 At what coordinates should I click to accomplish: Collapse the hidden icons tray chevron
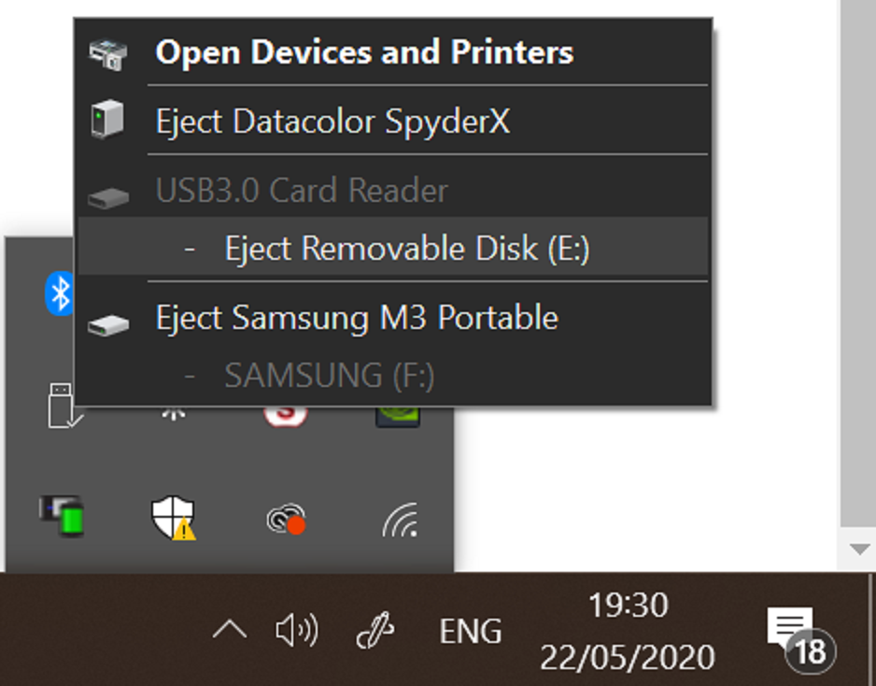point(229,631)
